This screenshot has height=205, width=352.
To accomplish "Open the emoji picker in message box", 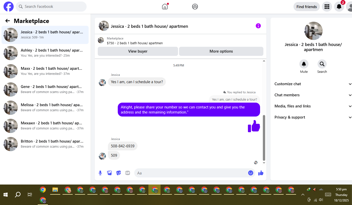I will (x=251, y=173).
